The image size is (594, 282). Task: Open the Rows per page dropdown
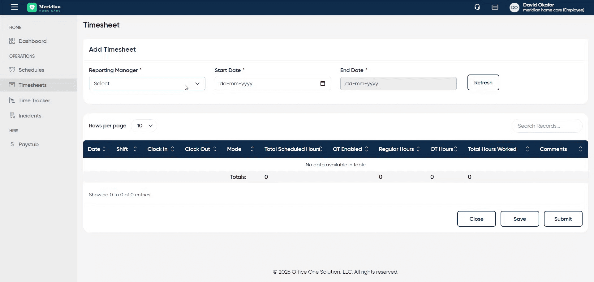pos(144,126)
